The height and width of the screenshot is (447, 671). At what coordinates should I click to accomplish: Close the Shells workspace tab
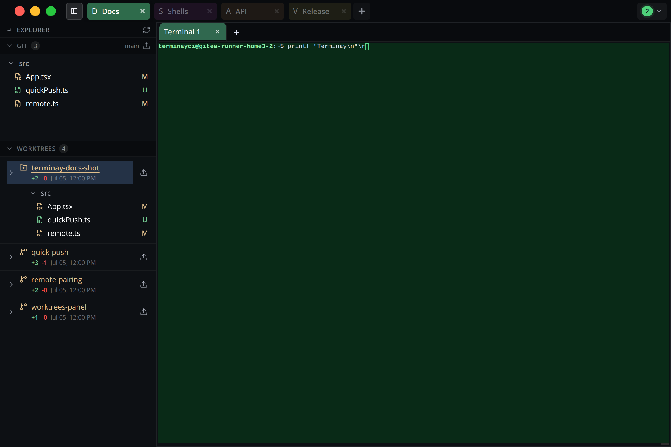[x=209, y=11]
